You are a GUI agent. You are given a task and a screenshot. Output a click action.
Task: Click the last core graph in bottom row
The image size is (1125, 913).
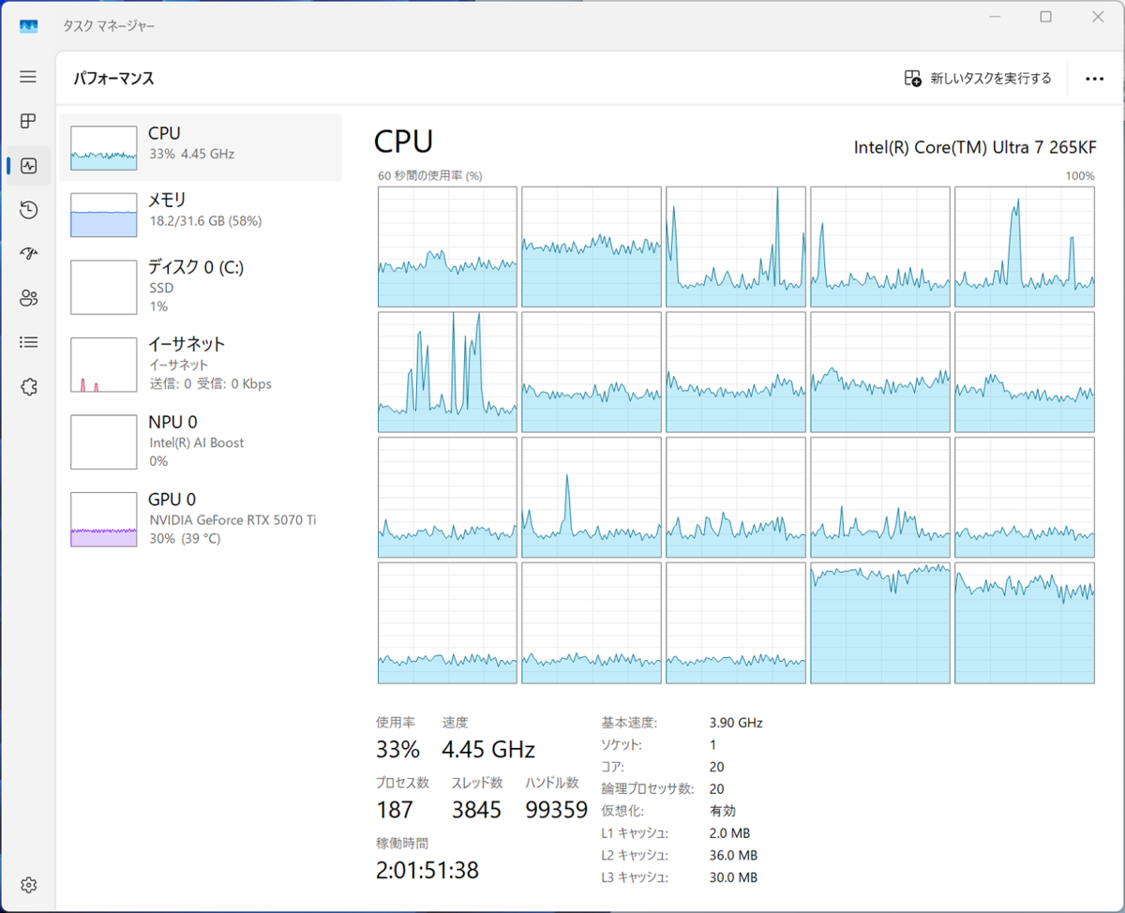[1025, 623]
